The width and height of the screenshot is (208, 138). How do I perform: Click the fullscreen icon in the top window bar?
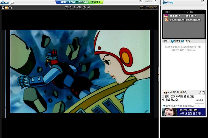[141, 1]
